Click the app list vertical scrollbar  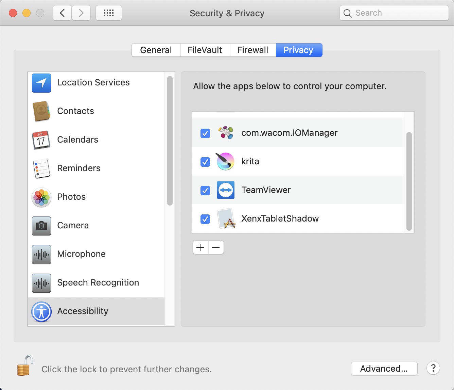pyautogui.click(x=409, y=181)
